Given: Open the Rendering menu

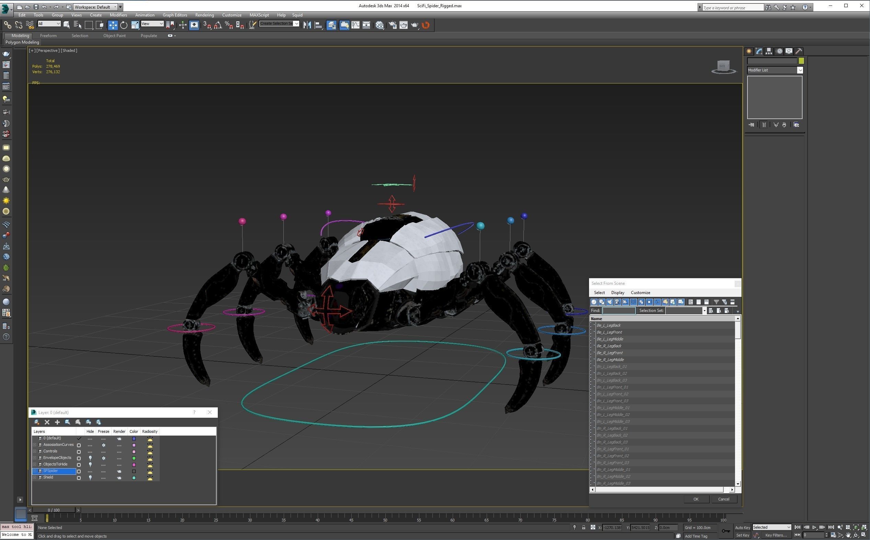Looking at the screenshot, I should (x=204, y=15).
